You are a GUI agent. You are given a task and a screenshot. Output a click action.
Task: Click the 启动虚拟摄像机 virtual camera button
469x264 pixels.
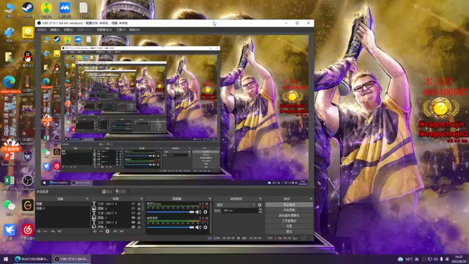289,215
